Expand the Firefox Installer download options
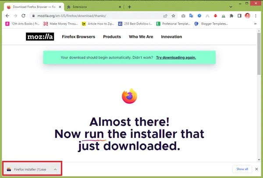263x178 pixels. click(55, 169)
